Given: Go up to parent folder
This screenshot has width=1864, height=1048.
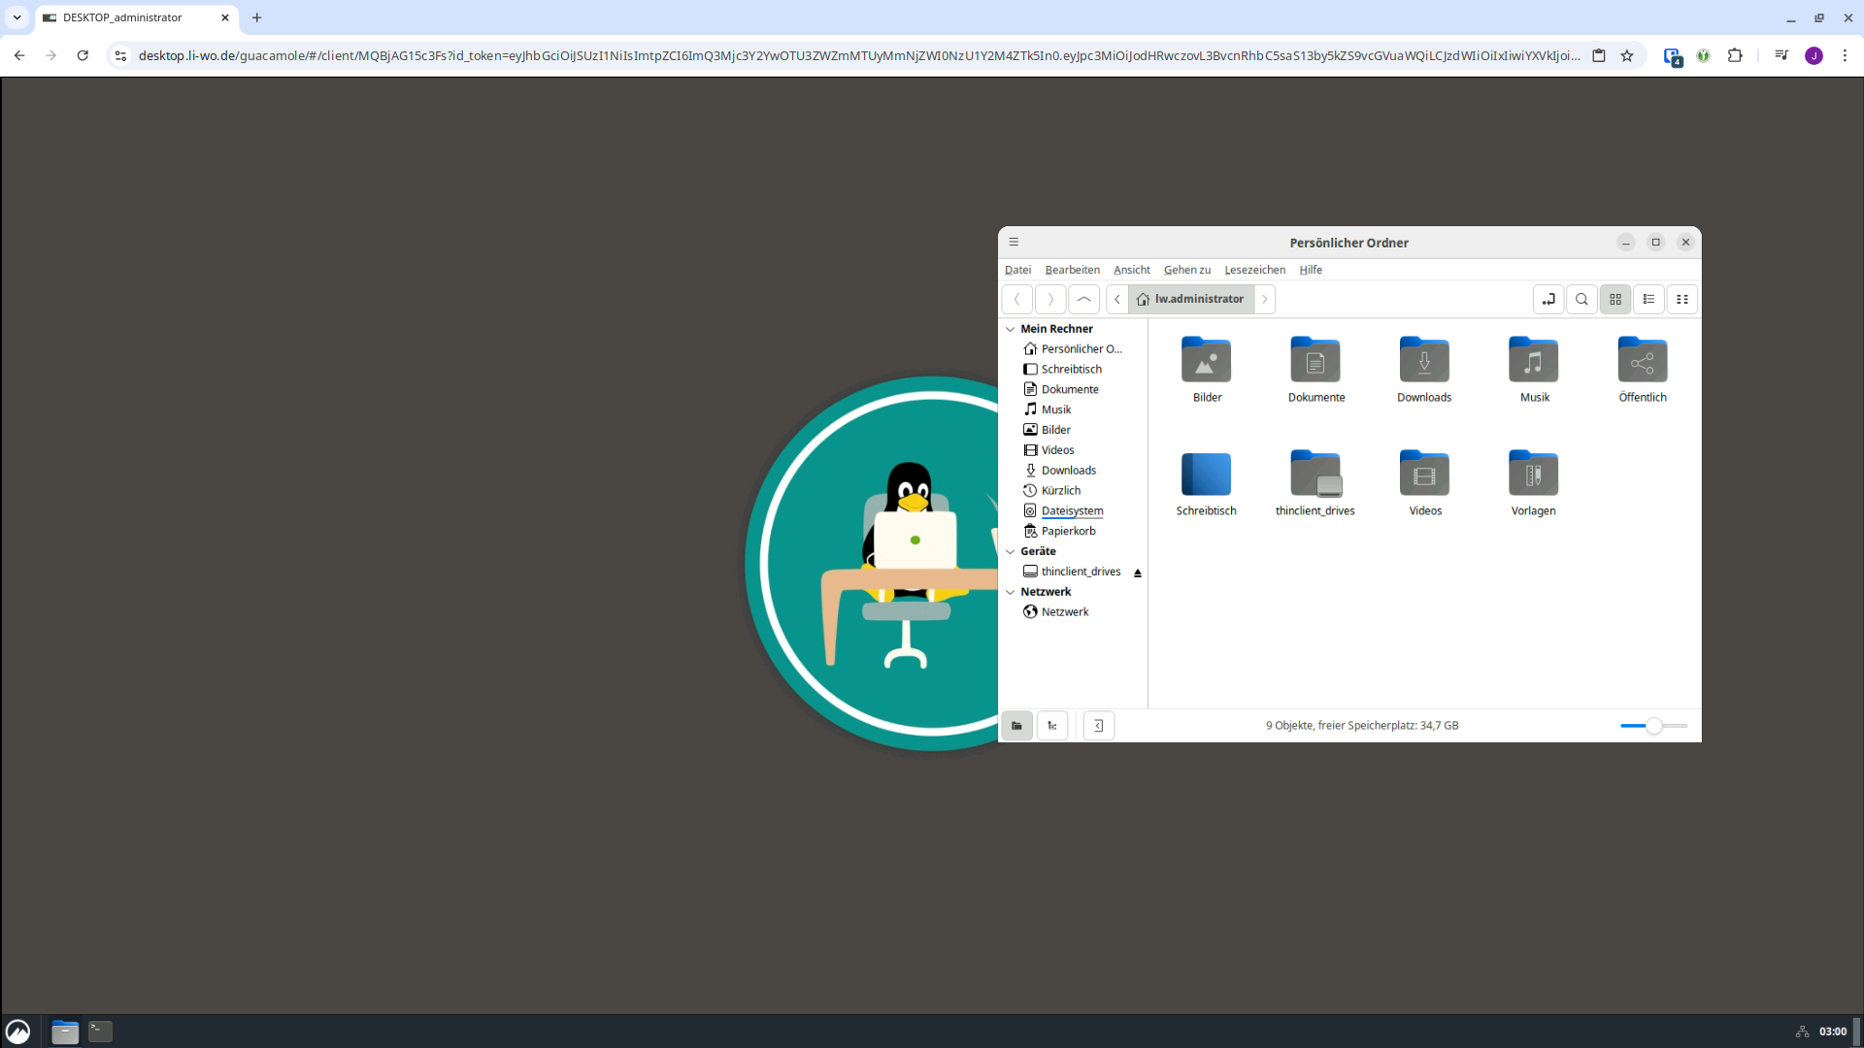Looking at the screenshot, I should [1084, 299].
